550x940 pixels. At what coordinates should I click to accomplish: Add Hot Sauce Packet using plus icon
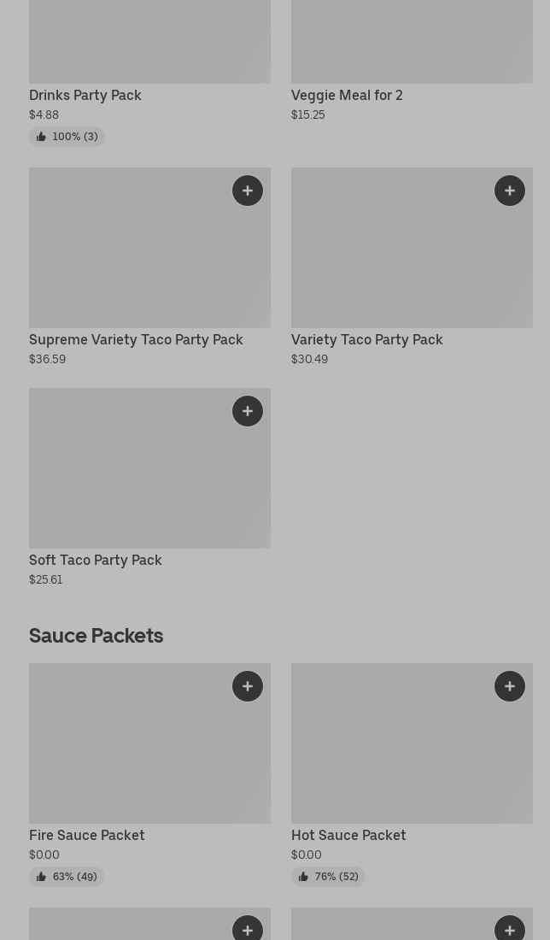pos(510,686)
